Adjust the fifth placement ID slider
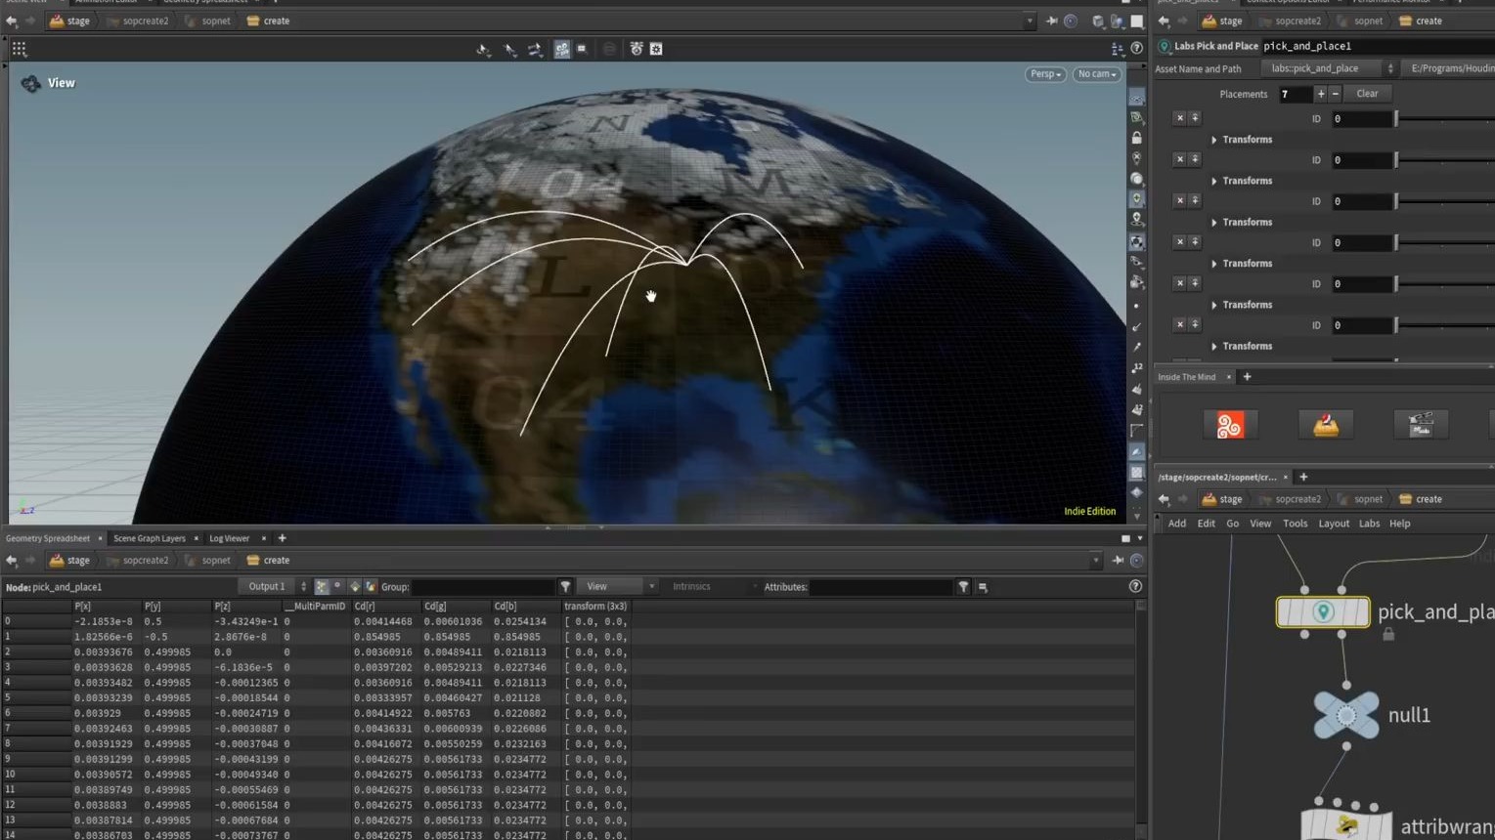 pyautogui.click(x=1445, y=284)
